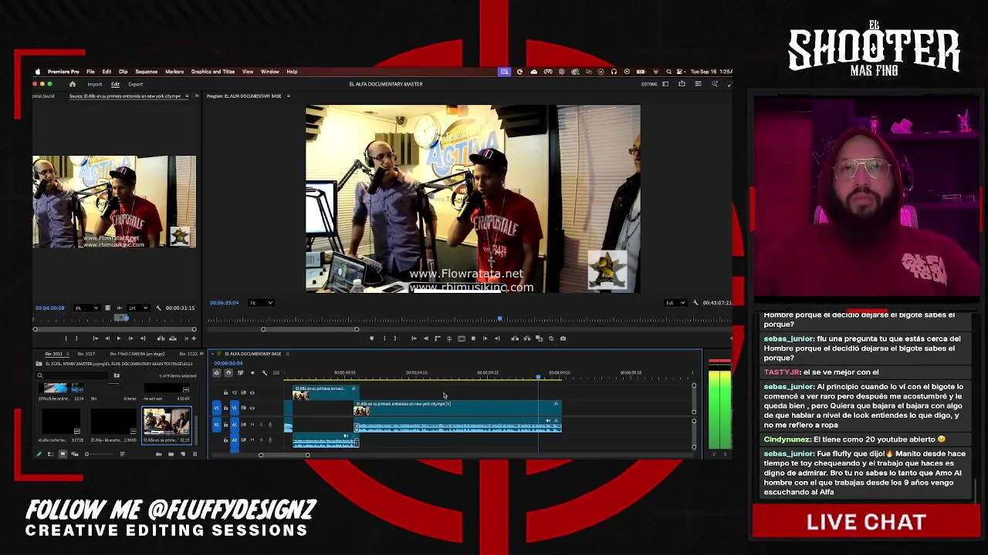Click Go to In in Source monitor
Image resolution: width=988 pixels, height=555 pixels.
click(96, 338)
